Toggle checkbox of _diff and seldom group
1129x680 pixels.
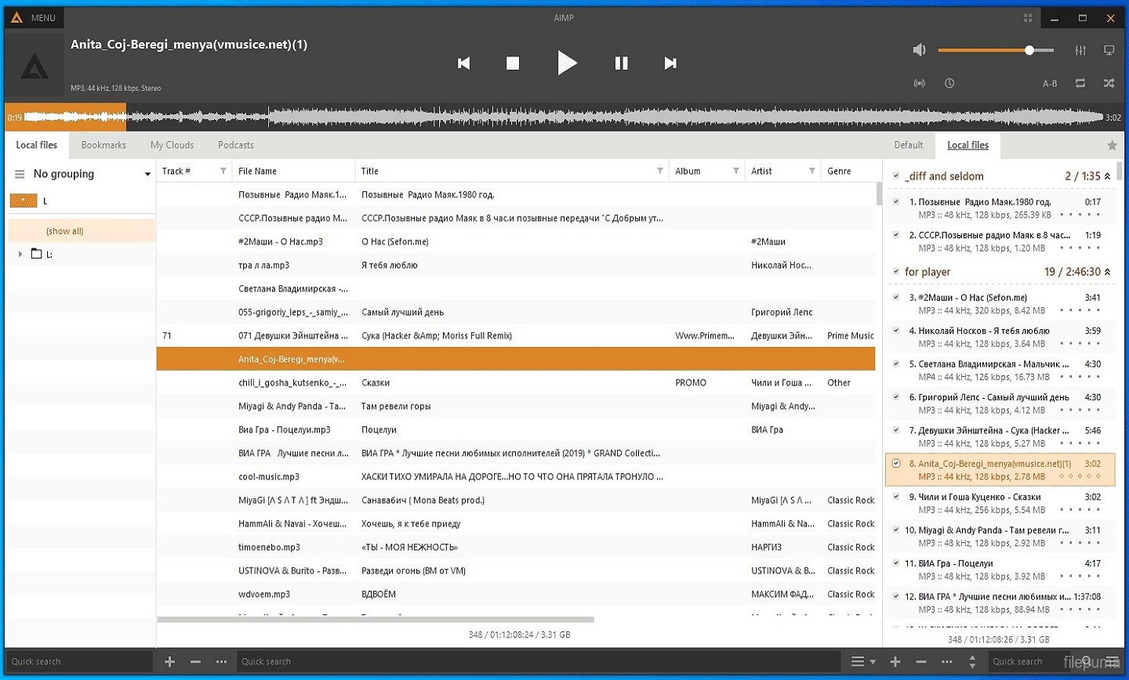click(896, 176)
